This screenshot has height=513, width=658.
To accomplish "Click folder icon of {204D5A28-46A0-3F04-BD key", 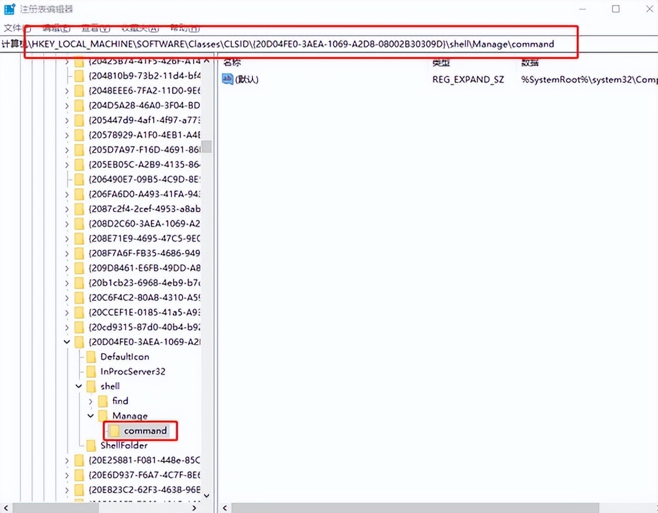I will pos(79,105).
